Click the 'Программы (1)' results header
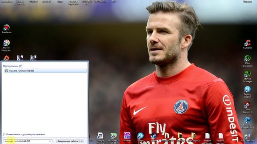Image resolution: width=257 pixels, height=144 pixels. [12, 66]
